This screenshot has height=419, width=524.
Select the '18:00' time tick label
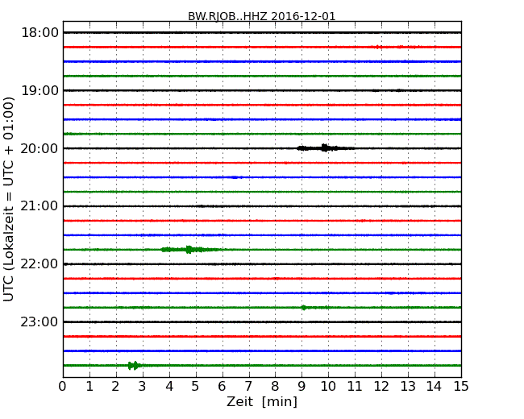point(40,33)
